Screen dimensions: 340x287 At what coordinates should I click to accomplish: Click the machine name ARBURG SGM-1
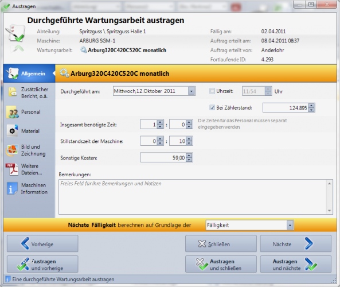[97, 41]
